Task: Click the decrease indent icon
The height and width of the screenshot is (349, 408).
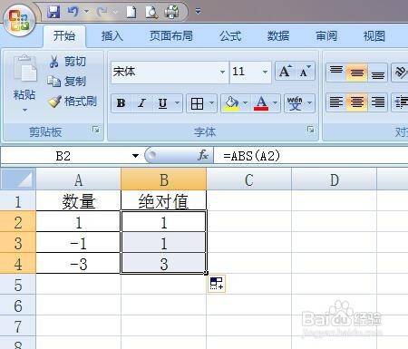Action: (x=401, y=102)
